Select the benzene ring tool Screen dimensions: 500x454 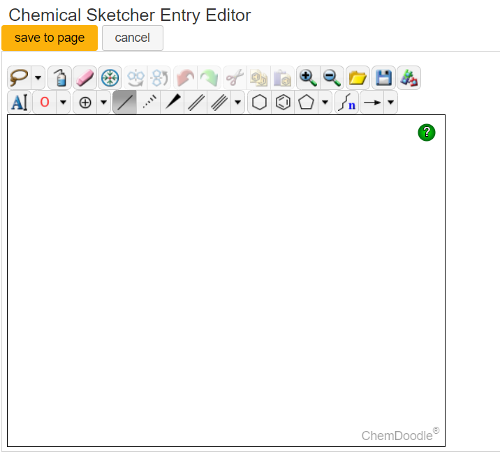point(283,103)
